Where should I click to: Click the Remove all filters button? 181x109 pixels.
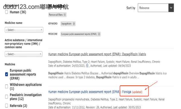click(57, 15)
